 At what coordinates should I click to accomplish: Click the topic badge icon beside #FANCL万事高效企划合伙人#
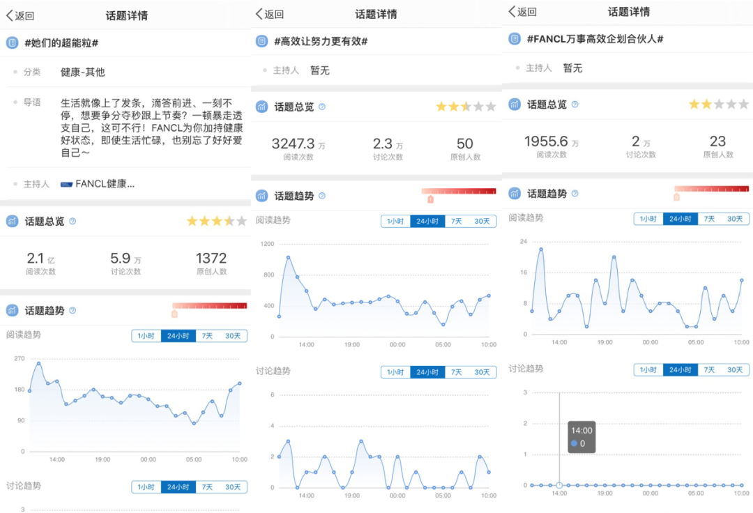point(514,40)
